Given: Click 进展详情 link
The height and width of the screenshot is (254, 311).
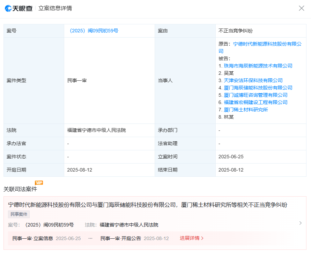Looking at the screenshot, I should (192, 238).
